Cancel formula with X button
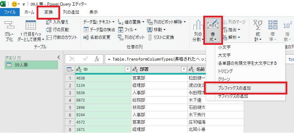294x133 pixels. pyautogui.click(x=72, y=59)
